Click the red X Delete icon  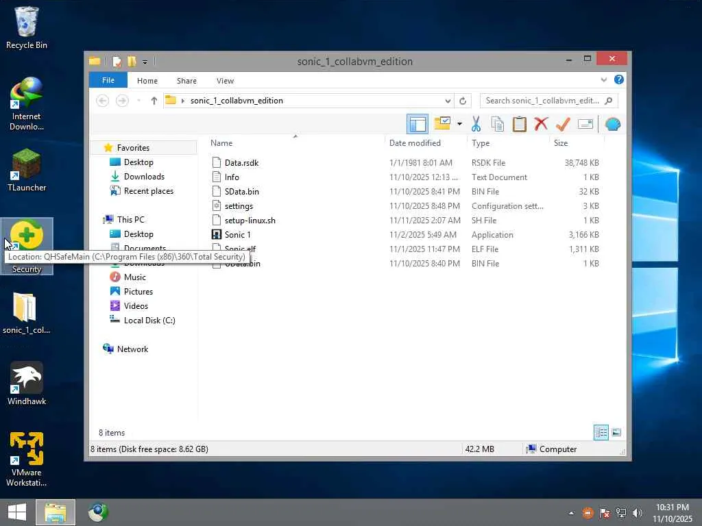tap(541, 123)
